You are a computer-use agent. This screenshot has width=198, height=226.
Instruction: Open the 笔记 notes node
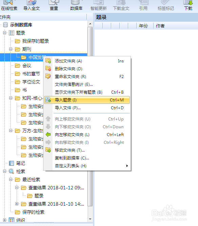[20, 163]
